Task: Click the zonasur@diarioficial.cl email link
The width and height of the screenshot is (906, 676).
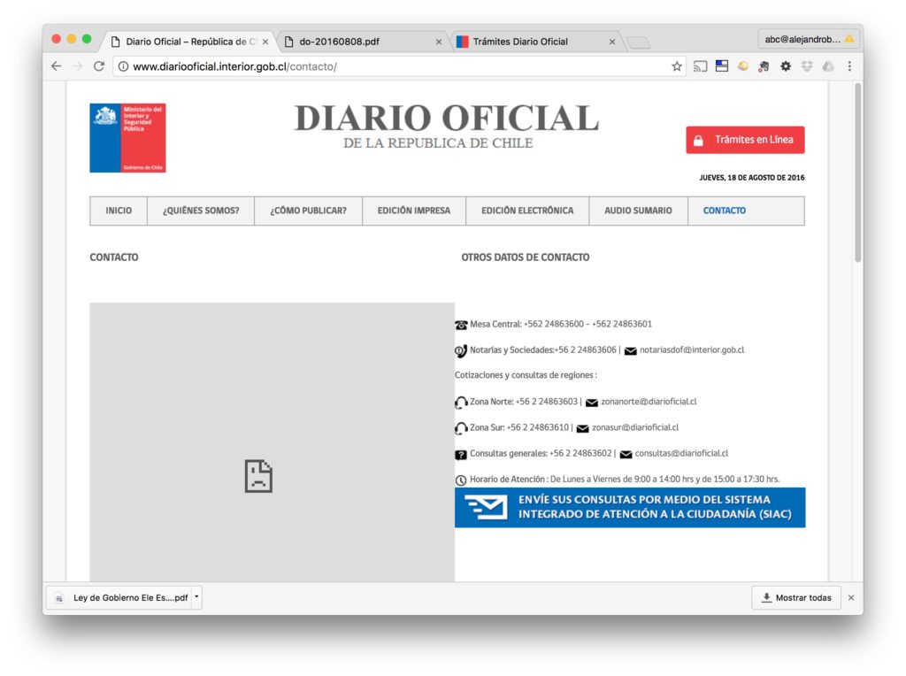Action: pos(635,427)
